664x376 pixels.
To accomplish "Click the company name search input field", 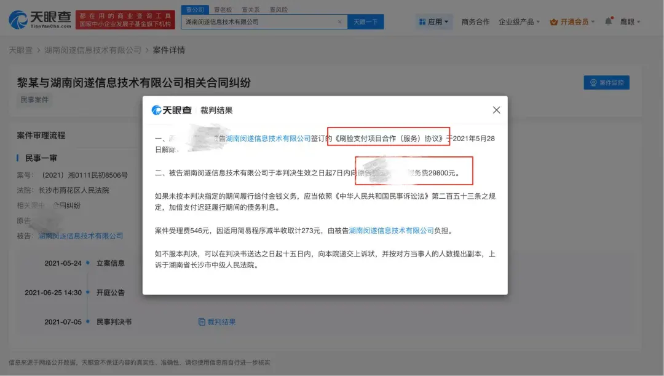I will click(x=258, y=22).
